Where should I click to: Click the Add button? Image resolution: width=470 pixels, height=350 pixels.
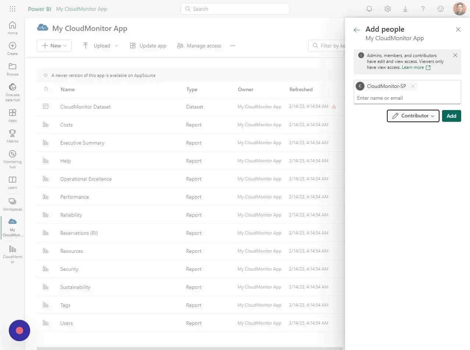(451, 116)
